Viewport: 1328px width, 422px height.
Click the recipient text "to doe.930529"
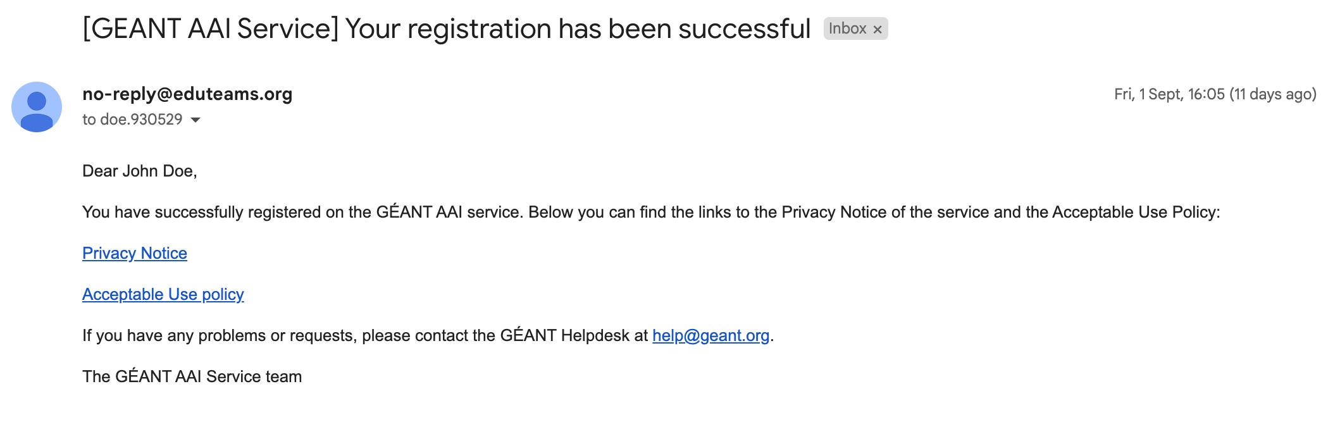click(132, 119)
